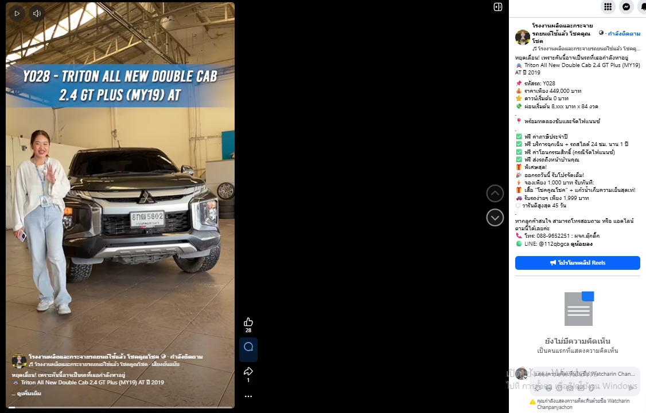
Task: Click the following link beside page name
Action: (624, 33)
